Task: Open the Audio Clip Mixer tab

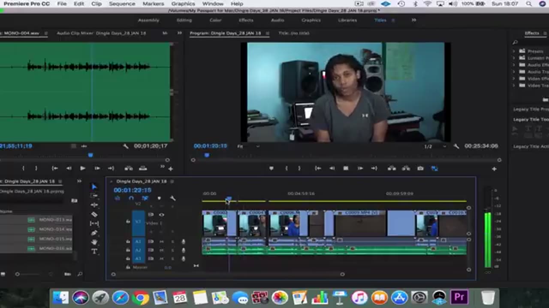Action: coord(101,33)
